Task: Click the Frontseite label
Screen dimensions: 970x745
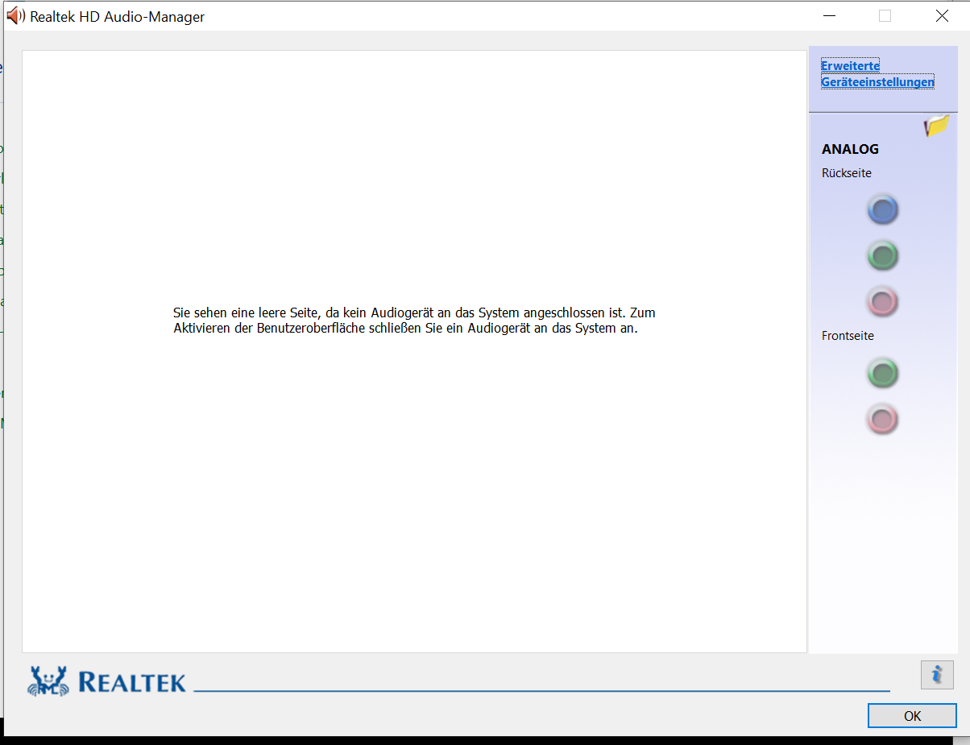Action: coord(848,336)
